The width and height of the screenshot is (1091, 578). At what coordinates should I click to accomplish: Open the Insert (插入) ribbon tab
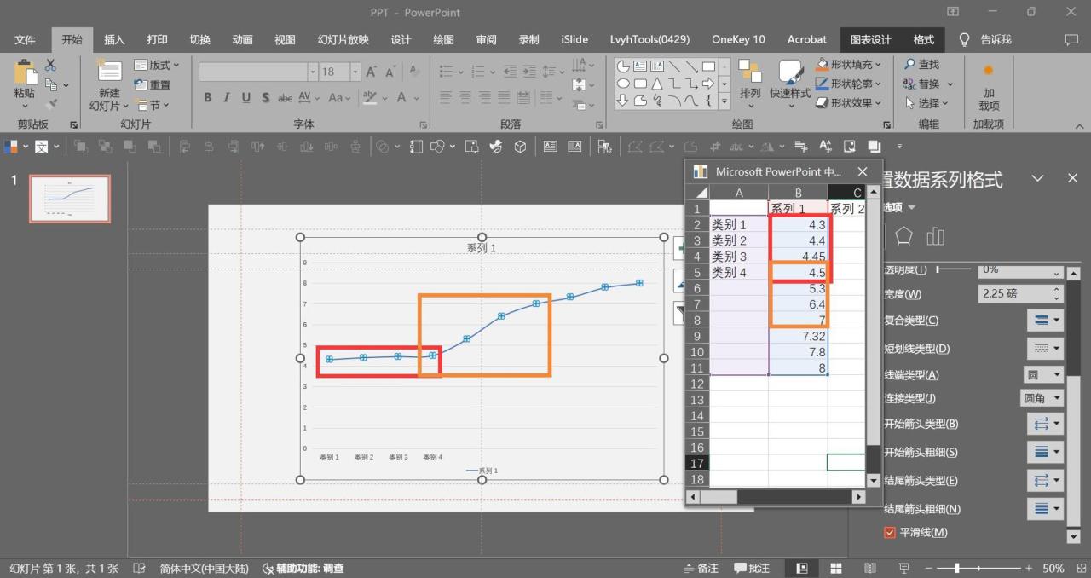coord(114,40)
